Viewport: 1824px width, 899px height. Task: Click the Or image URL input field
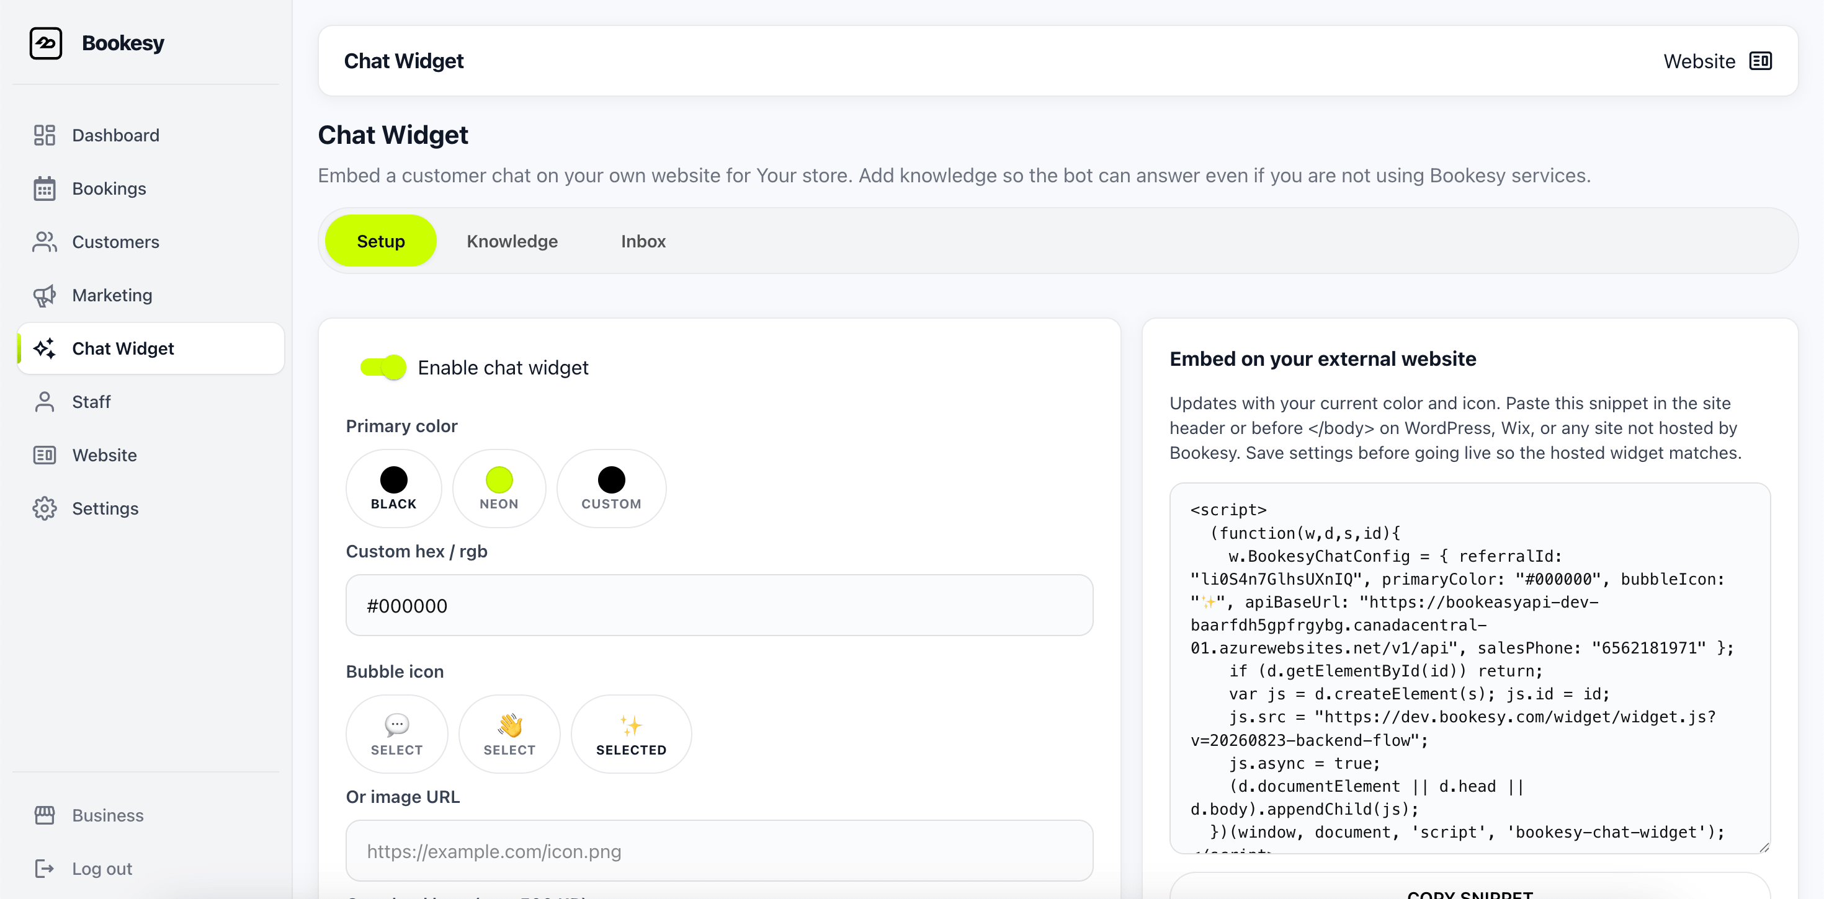[x=720, y=851]
